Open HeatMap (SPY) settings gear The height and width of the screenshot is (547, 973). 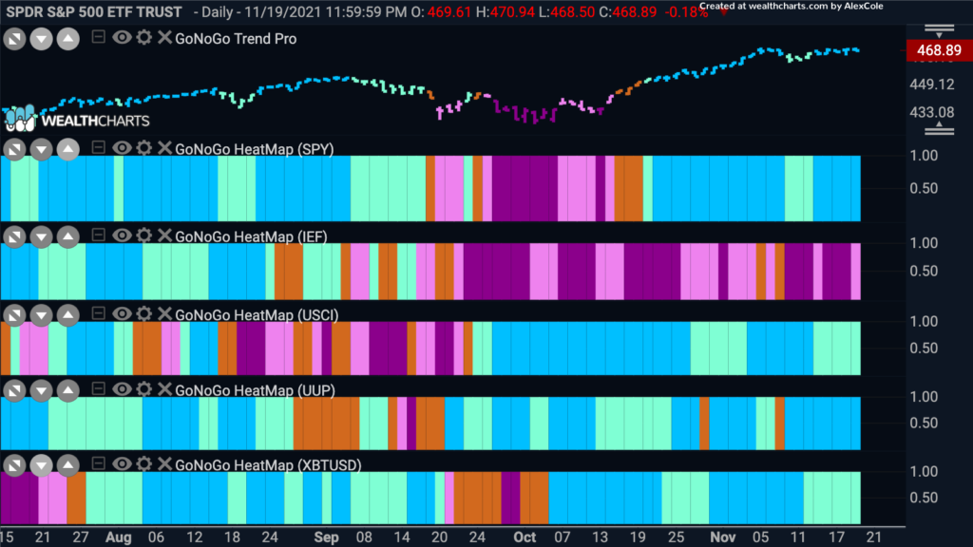point(144,147)
